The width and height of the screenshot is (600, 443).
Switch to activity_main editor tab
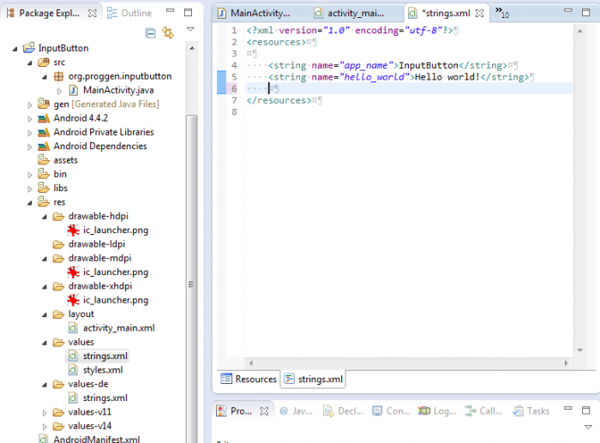[352, 14]
